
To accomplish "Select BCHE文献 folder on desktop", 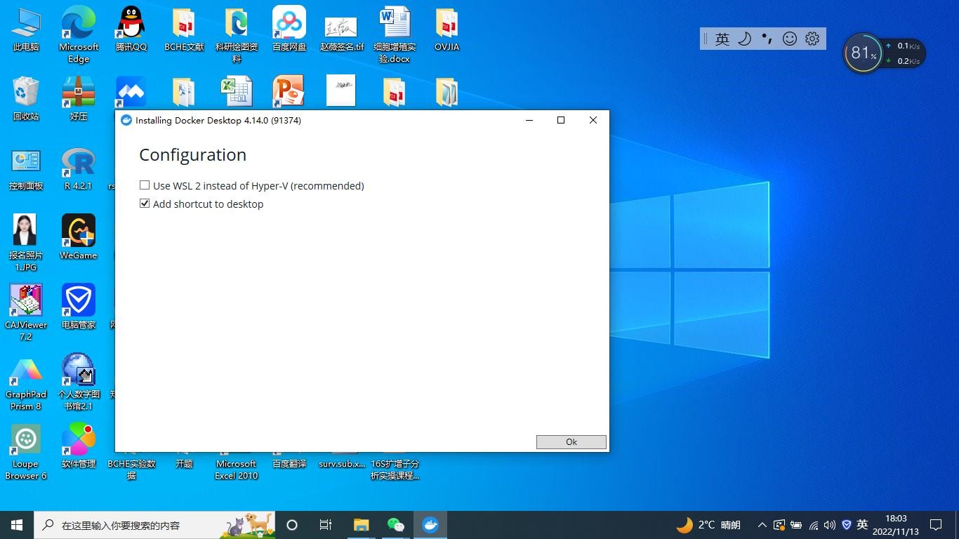I will (184, 30).
